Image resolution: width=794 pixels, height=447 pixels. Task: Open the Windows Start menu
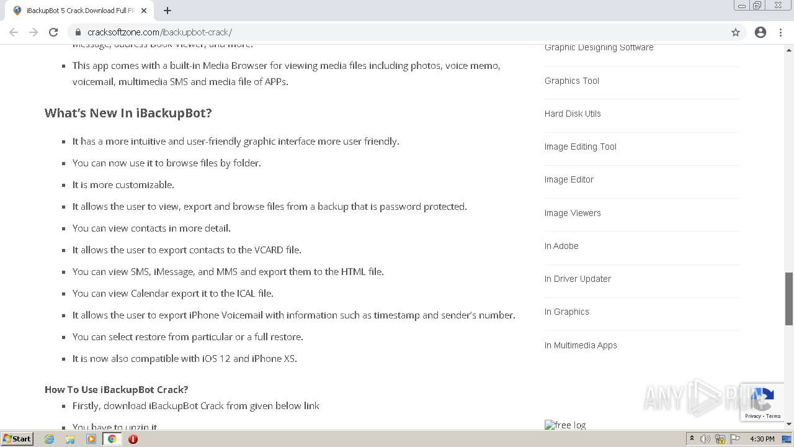[17, 438]
